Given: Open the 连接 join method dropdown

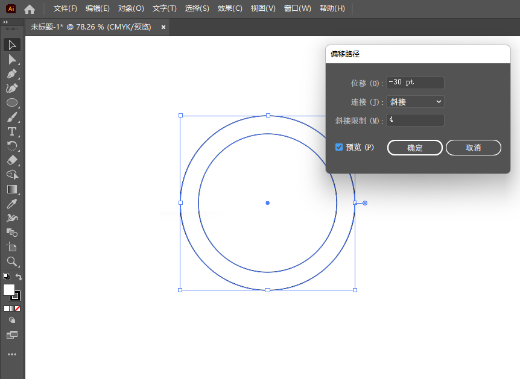Looking at the screenshot, I should [414, 101].
